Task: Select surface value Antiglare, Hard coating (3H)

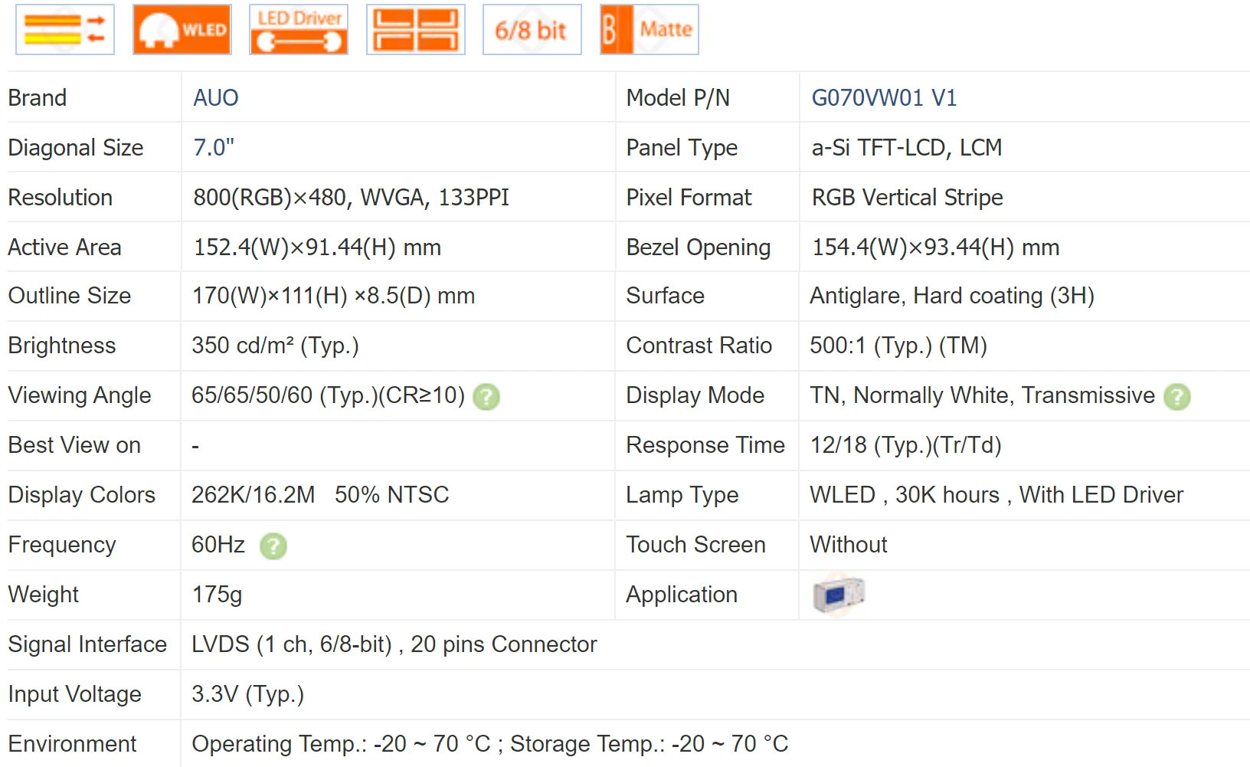Action: pyautogui.click(x=952, y=296)
